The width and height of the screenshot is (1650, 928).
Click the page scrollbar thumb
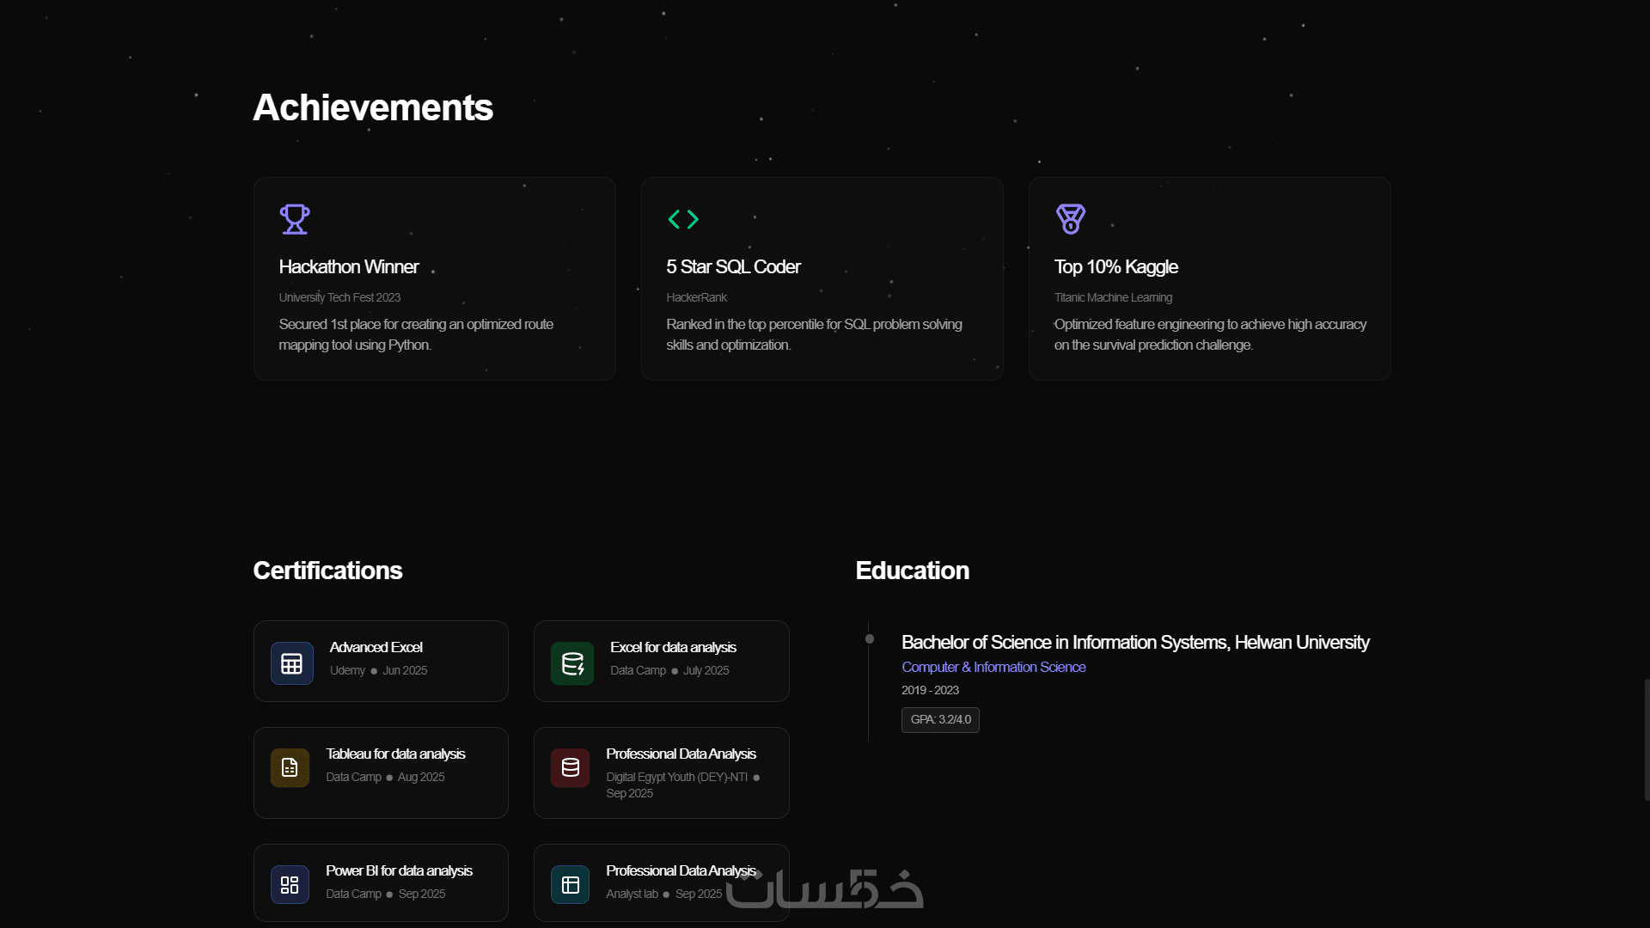(x=1646, y=739)
